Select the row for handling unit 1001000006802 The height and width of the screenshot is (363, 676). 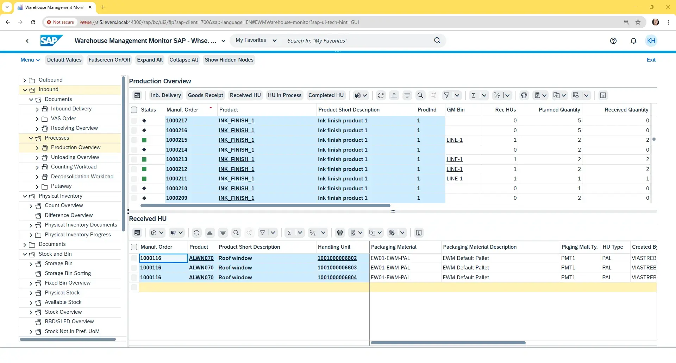134,258
